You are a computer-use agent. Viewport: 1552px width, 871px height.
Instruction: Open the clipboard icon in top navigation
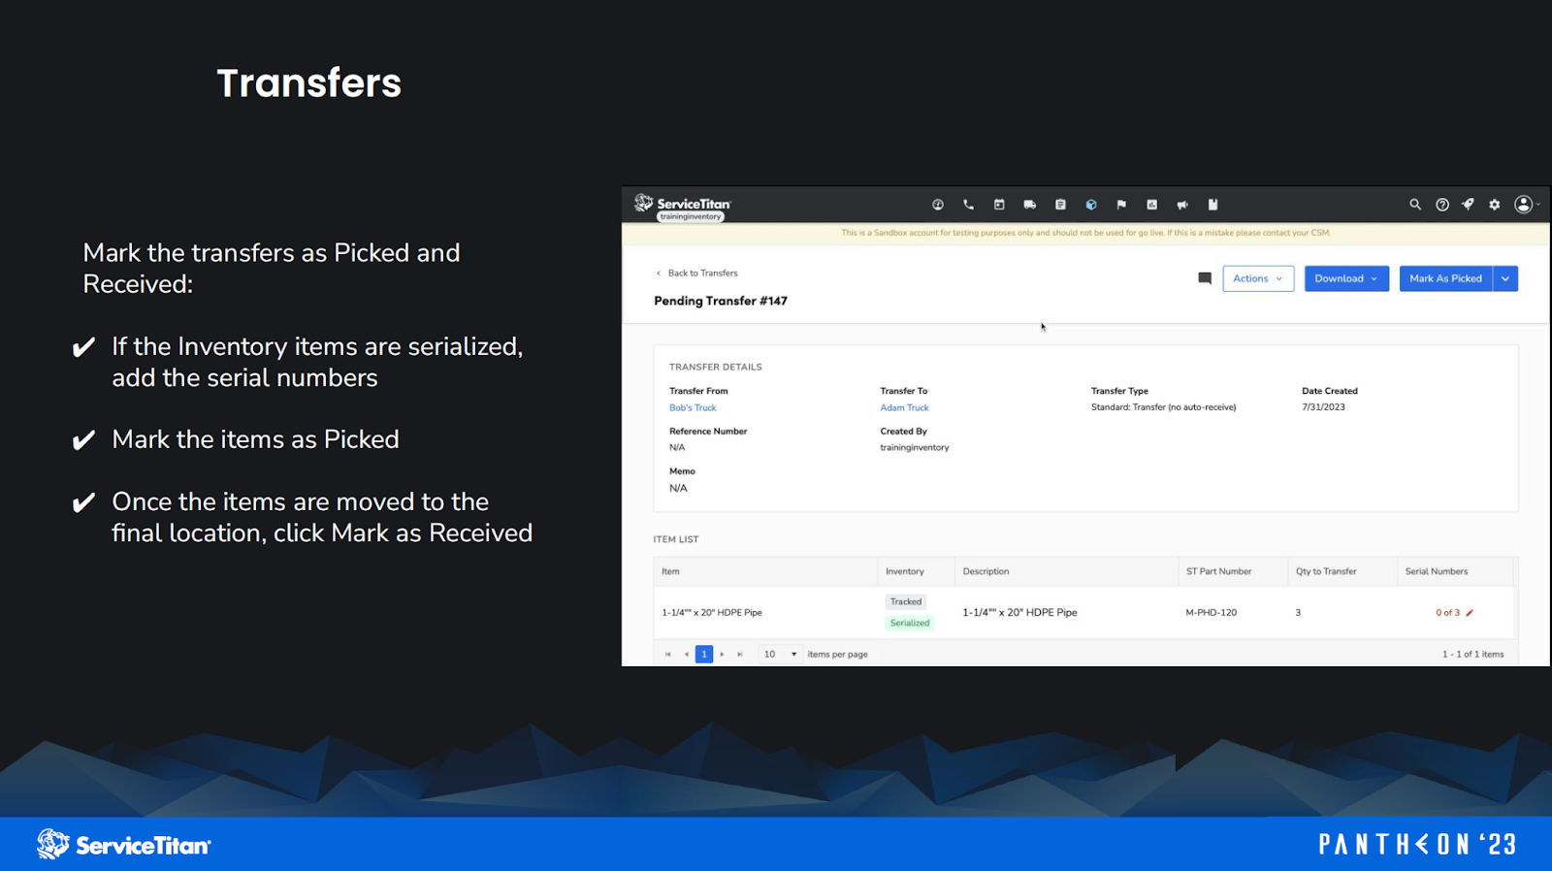[1060, 205]
